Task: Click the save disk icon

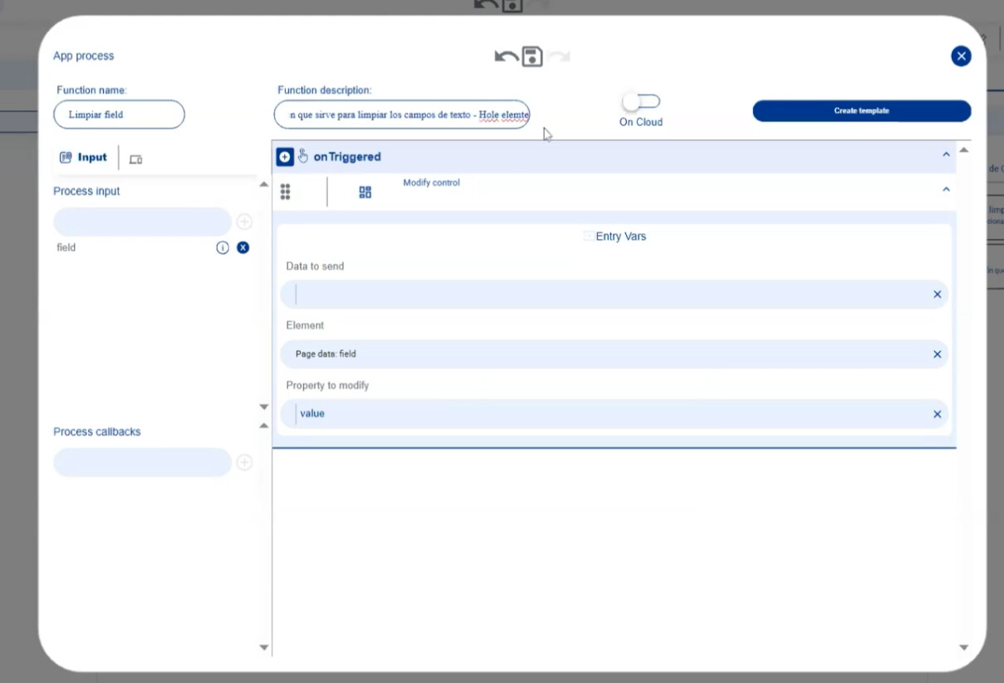Action: click(532, 56)
